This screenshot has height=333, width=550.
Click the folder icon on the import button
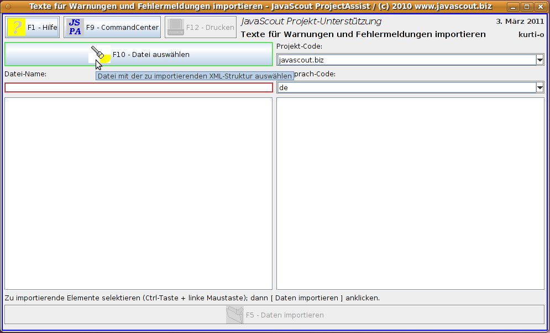coord(234,315)
